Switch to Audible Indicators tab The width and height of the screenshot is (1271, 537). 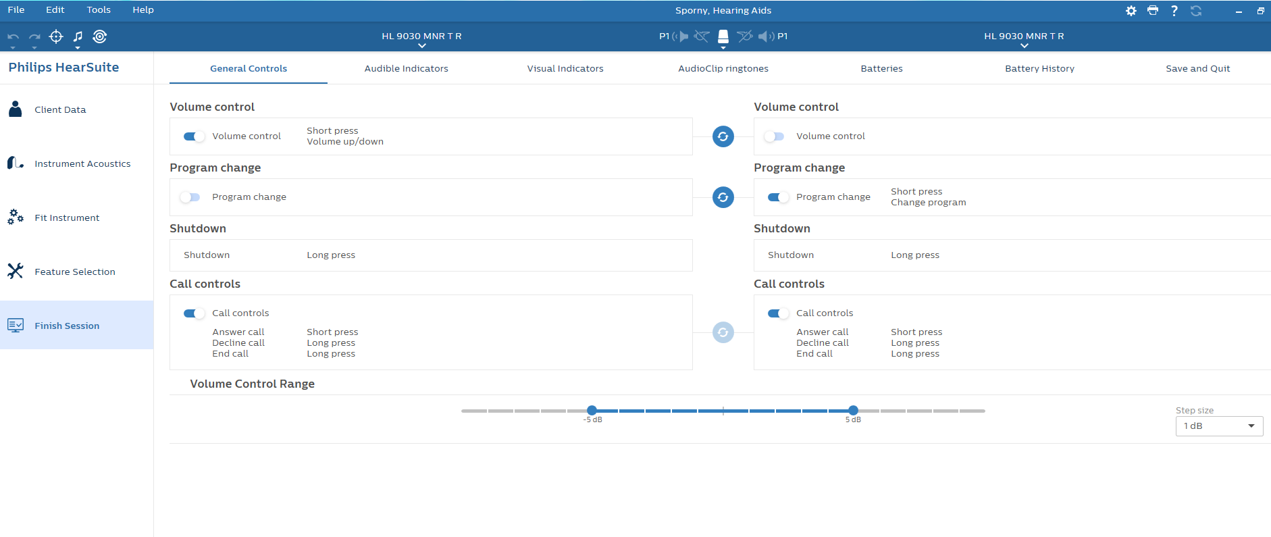[x=407, y=68]
